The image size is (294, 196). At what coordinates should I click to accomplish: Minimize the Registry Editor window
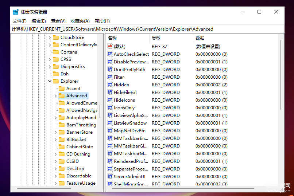tap(243, 12)
